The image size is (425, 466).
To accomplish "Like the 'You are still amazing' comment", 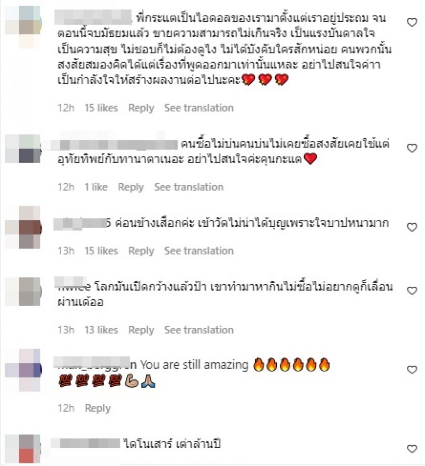I will (x=412, y=370).
